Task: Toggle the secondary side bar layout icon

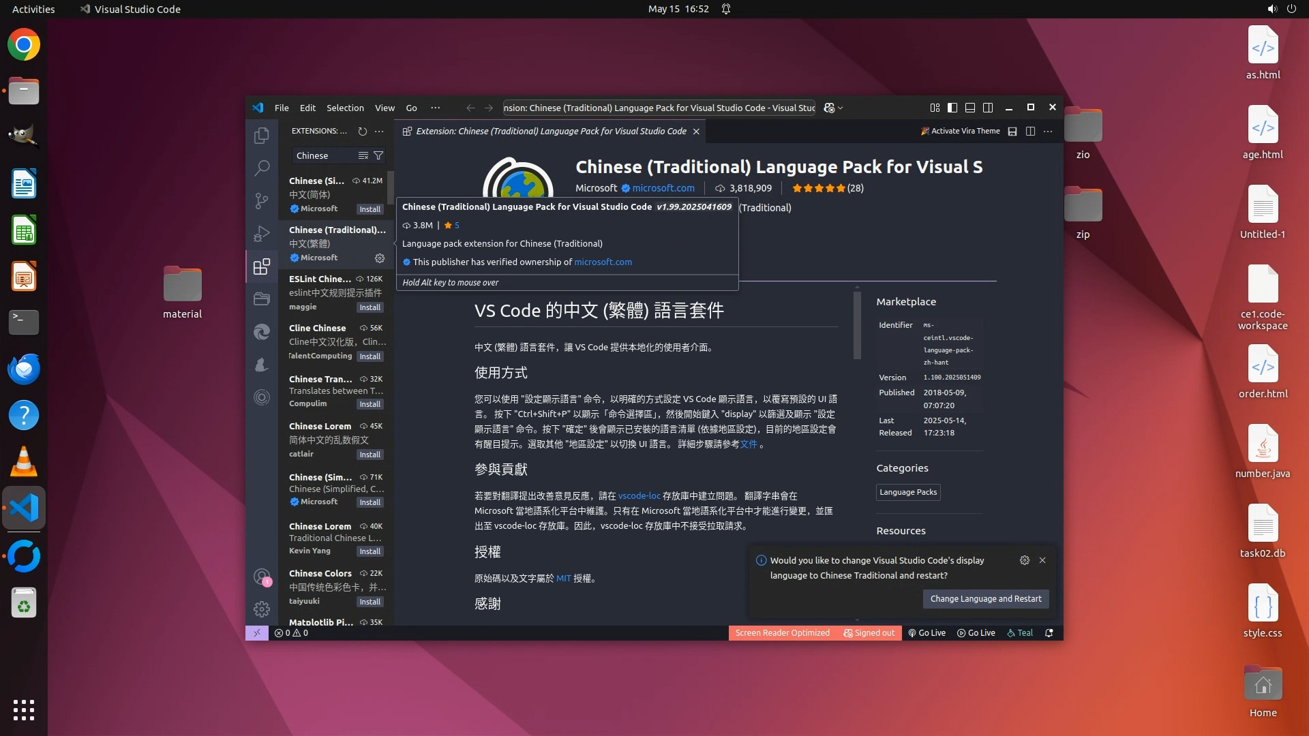Action: (988, 108)
